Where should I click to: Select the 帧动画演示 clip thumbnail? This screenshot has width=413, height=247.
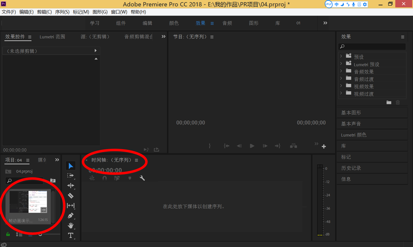pos(28,202)
